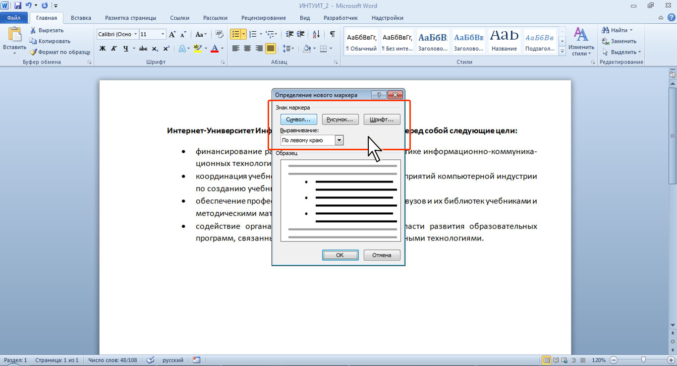The width and height of the screenshot is (677, 366).
Task: Click the multilevel list icon
Action: pyautogui.click(x=270, y=34)
